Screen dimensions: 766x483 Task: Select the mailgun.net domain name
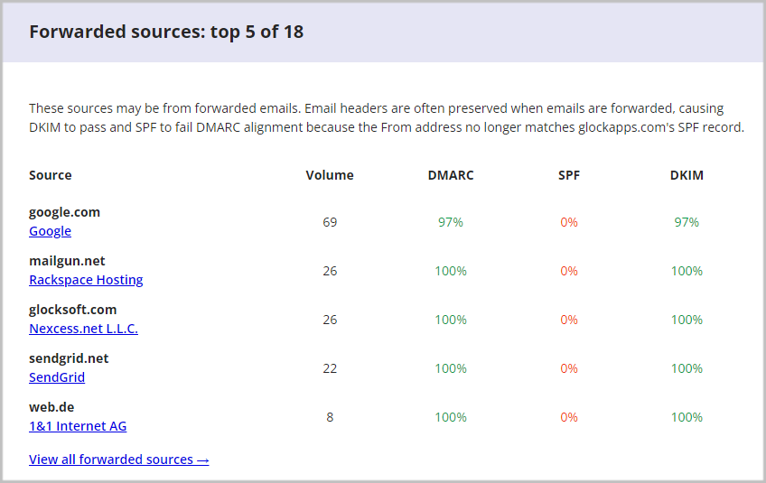pos(69,261)
